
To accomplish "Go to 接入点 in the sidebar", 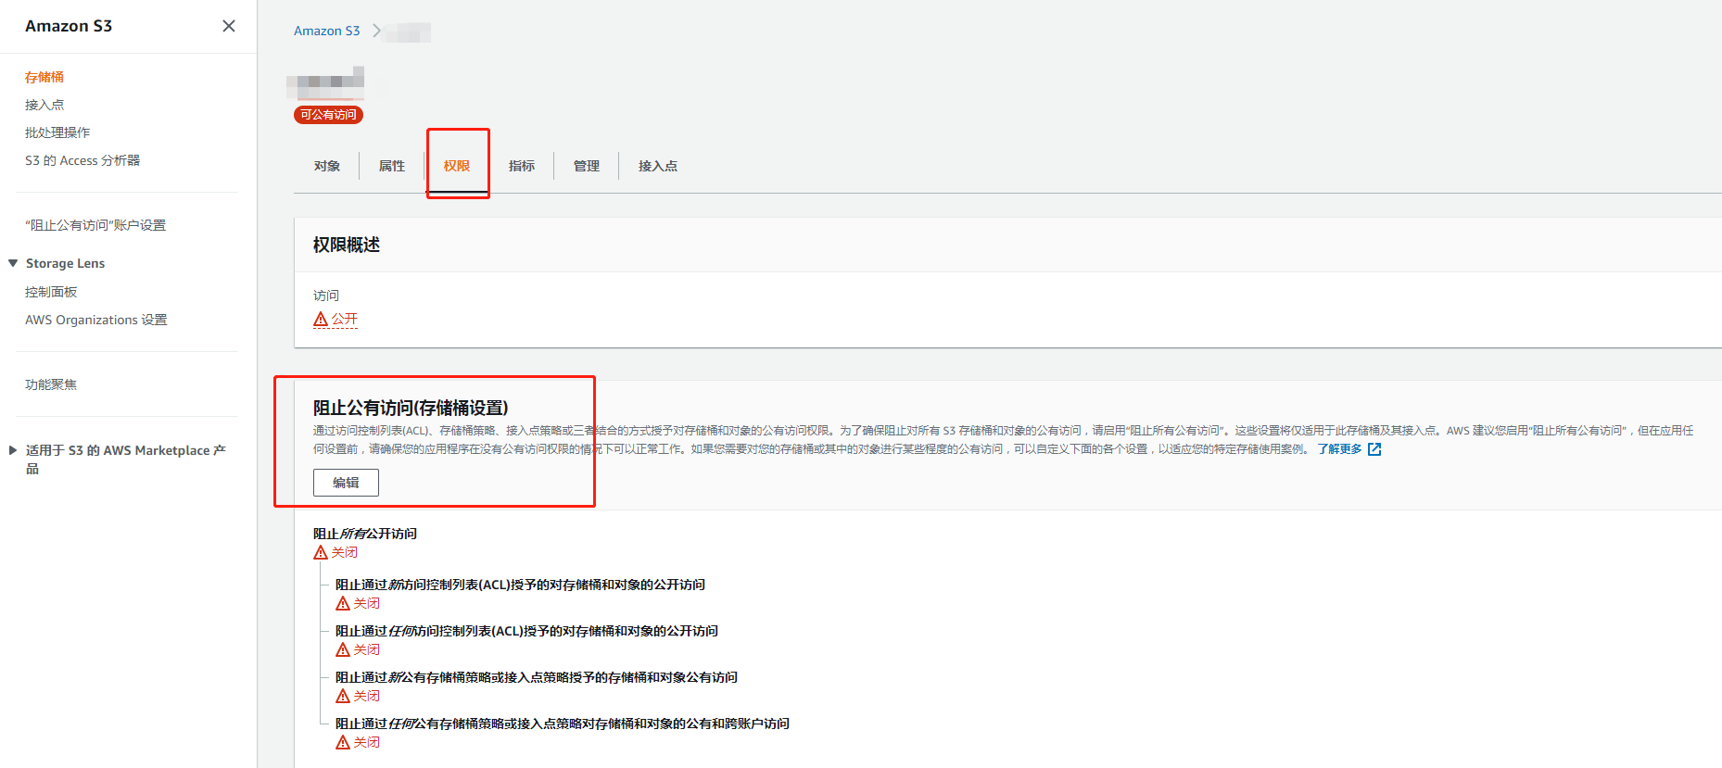I will tap(44, 105).
